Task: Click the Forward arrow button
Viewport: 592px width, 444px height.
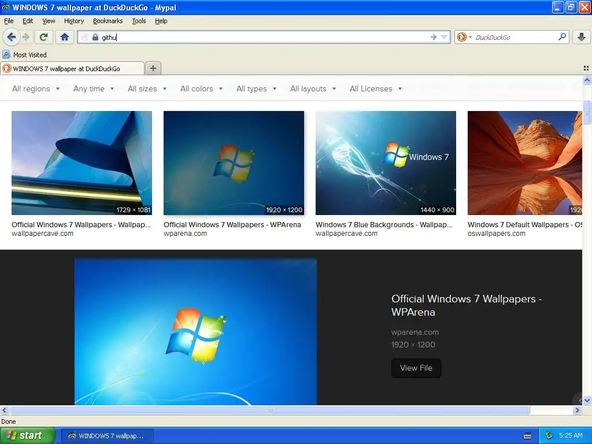Action: pos(25,37)
